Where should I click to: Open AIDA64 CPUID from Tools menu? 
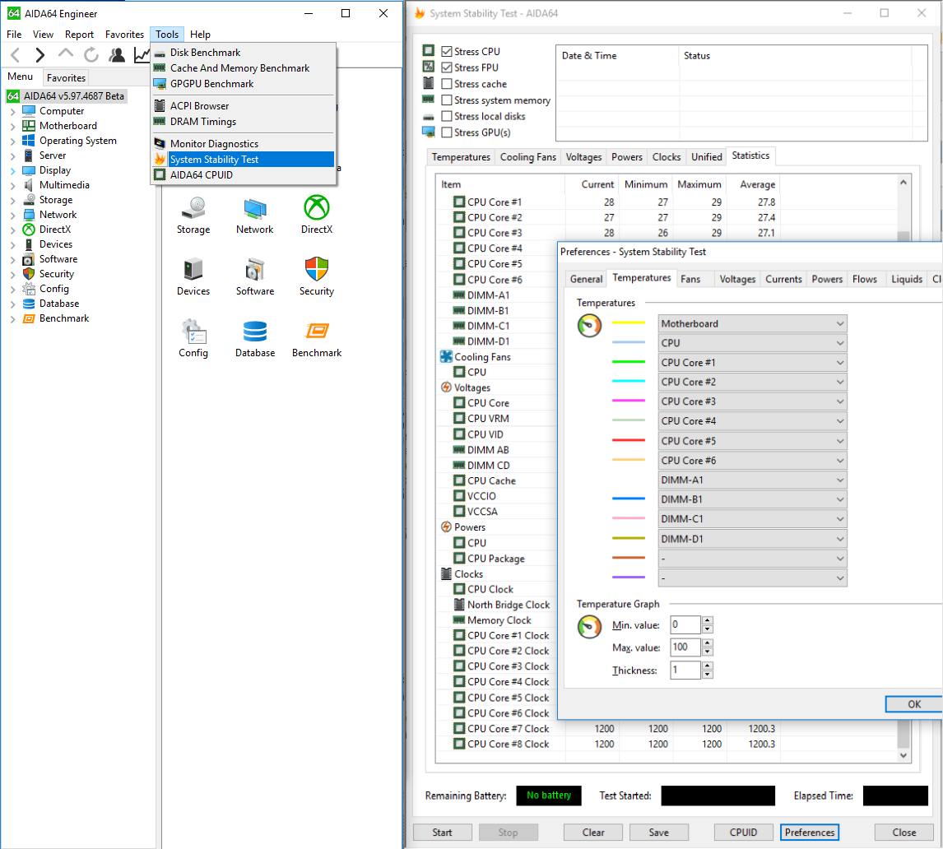244,175
